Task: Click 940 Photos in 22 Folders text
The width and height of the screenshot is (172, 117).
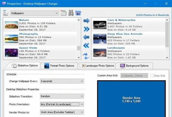Action: click(x=123, y=54)
